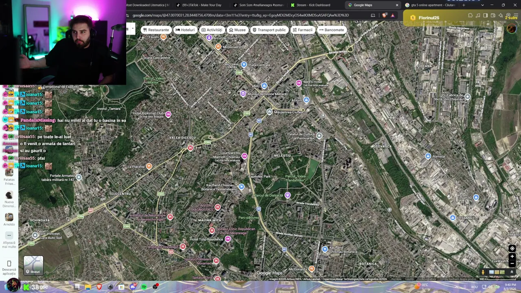Open the taskbar clock and date

[x=510, y=287]
